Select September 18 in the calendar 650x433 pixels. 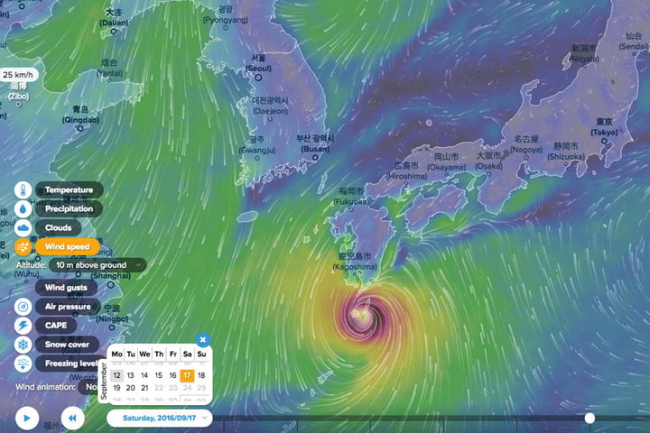coord(201,375)
